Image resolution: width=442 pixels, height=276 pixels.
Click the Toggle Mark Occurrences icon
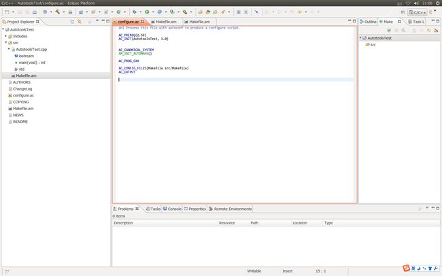239,12
